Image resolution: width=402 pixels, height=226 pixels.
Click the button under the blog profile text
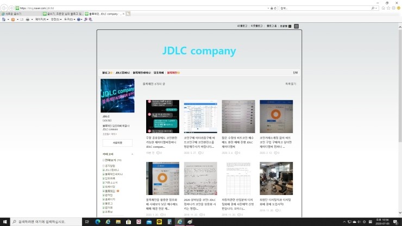pos(117,143)
